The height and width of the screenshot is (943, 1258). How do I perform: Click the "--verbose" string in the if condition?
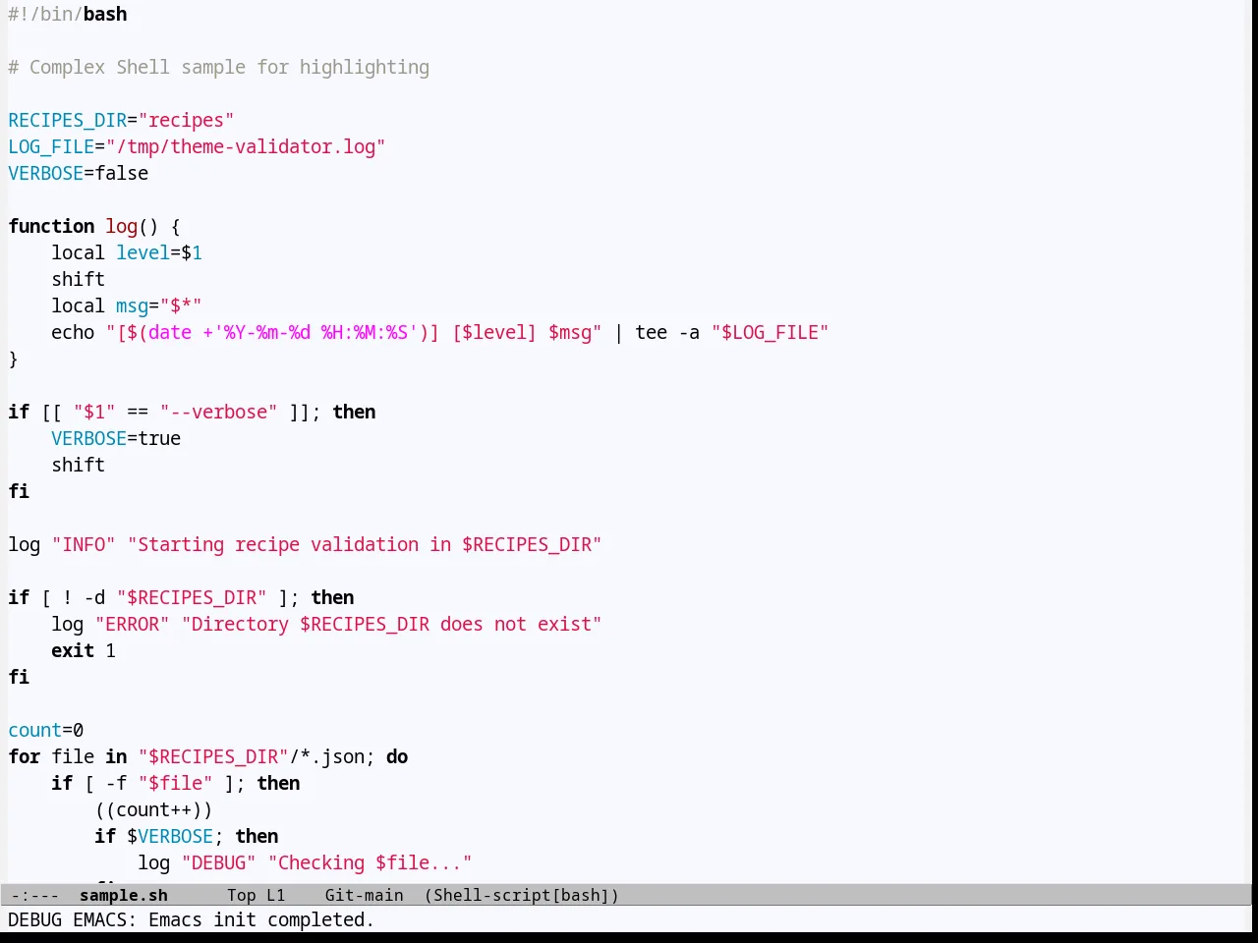coord(219,412)
